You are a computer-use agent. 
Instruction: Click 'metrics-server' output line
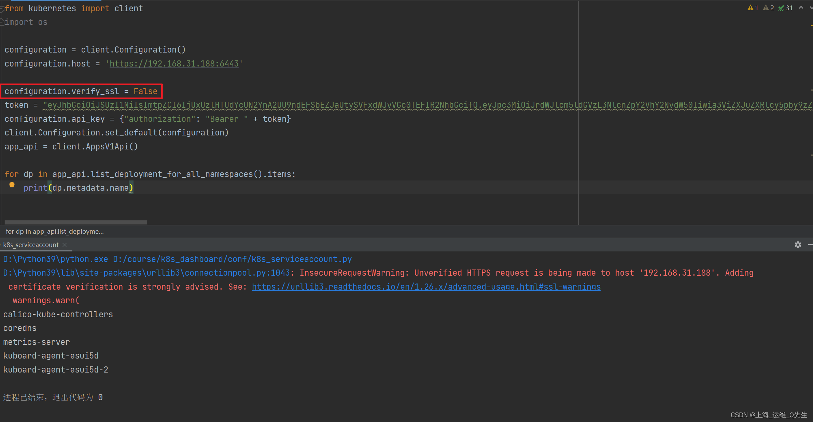click(37, 342)
